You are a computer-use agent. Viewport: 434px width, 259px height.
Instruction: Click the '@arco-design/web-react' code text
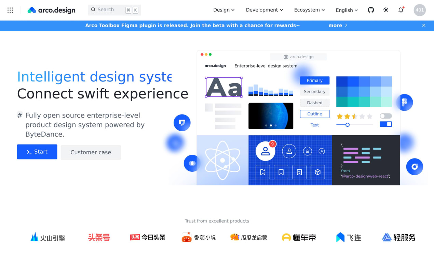(366, 176)
